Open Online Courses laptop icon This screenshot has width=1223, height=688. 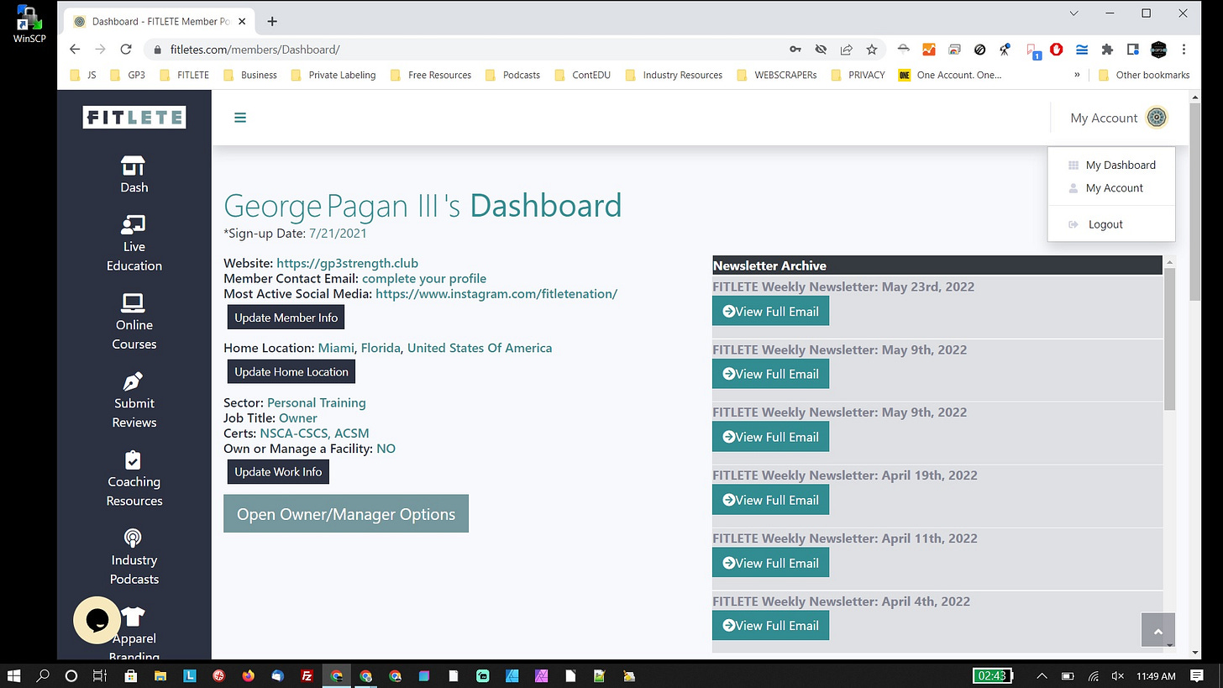[x=134, y=302]
